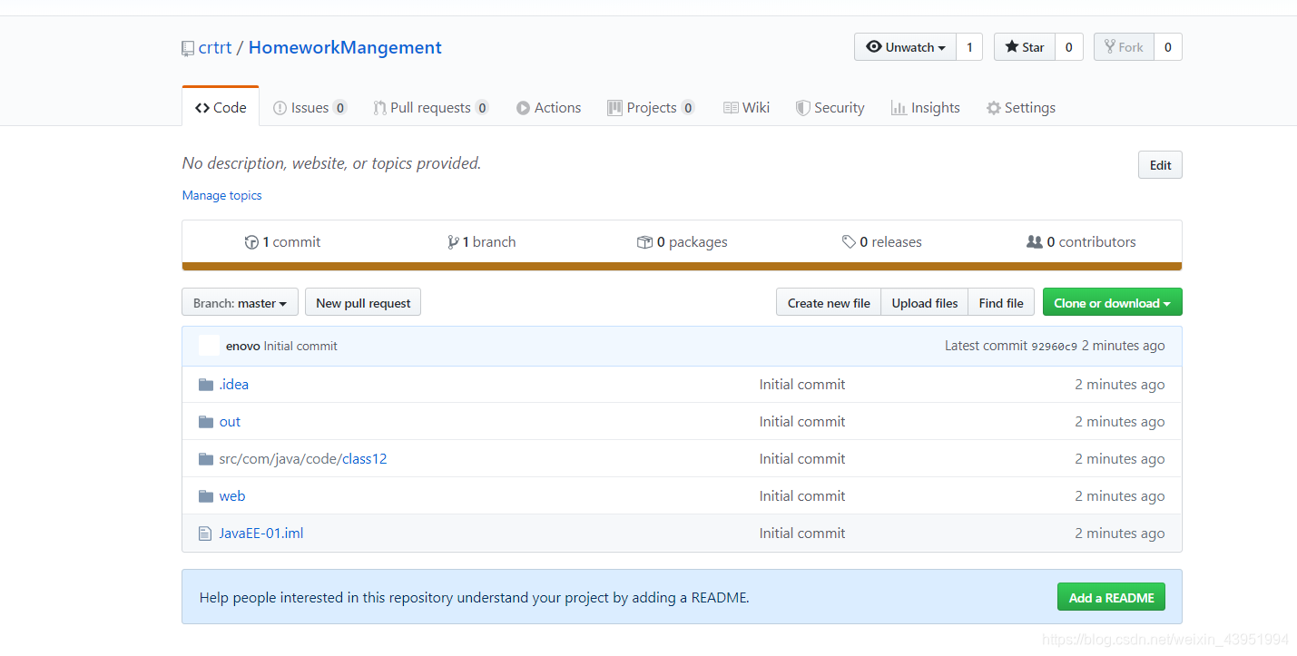Open the Actions tab
The width and height of the screenshot is (1297, 656).
[x=548, y=107]
